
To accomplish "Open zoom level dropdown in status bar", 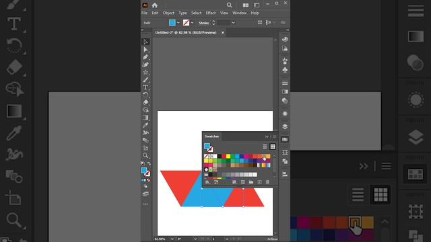I will [172, 239].
